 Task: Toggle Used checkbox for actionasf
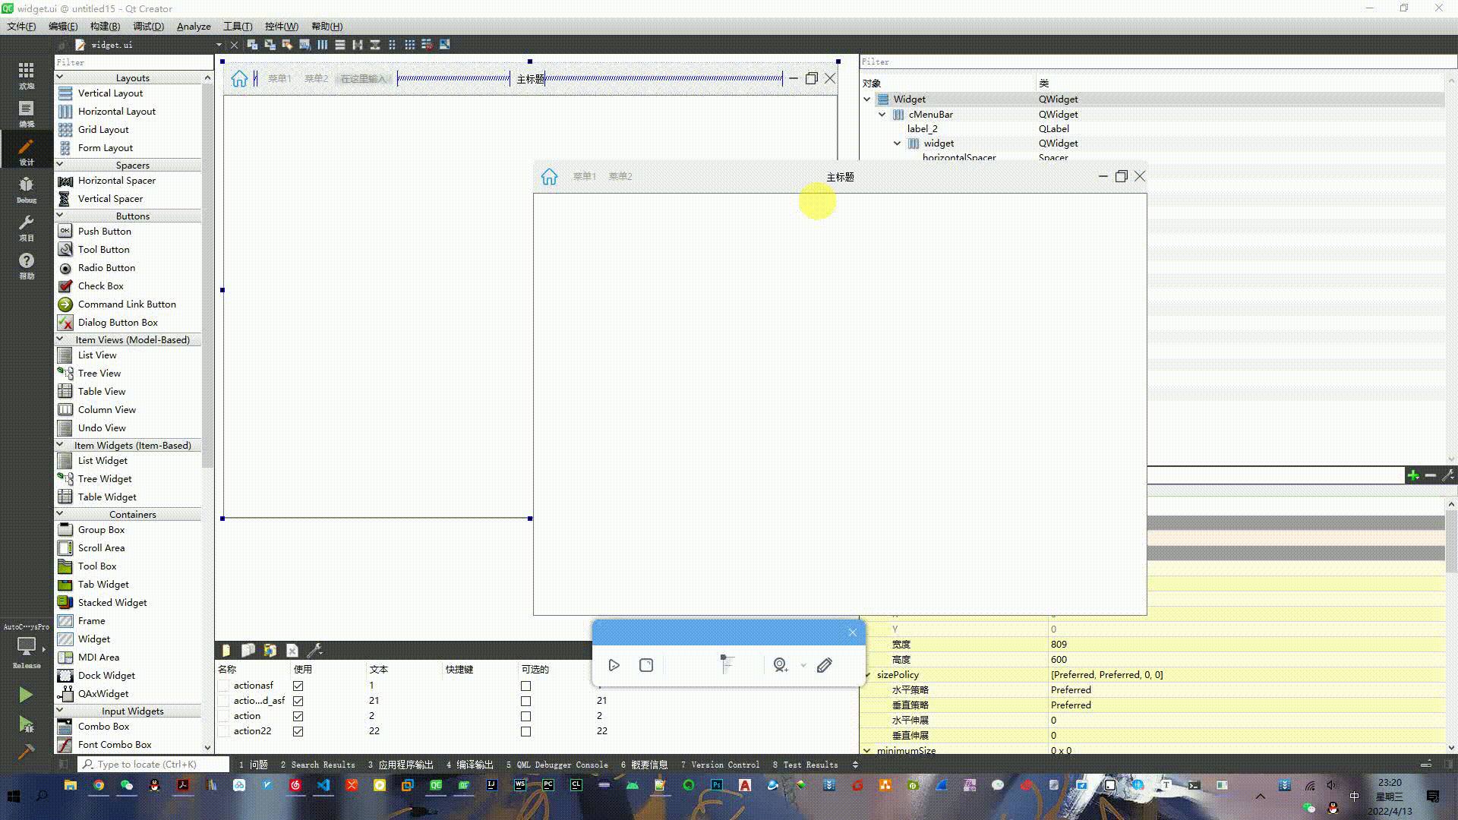[x=298, y=686]
